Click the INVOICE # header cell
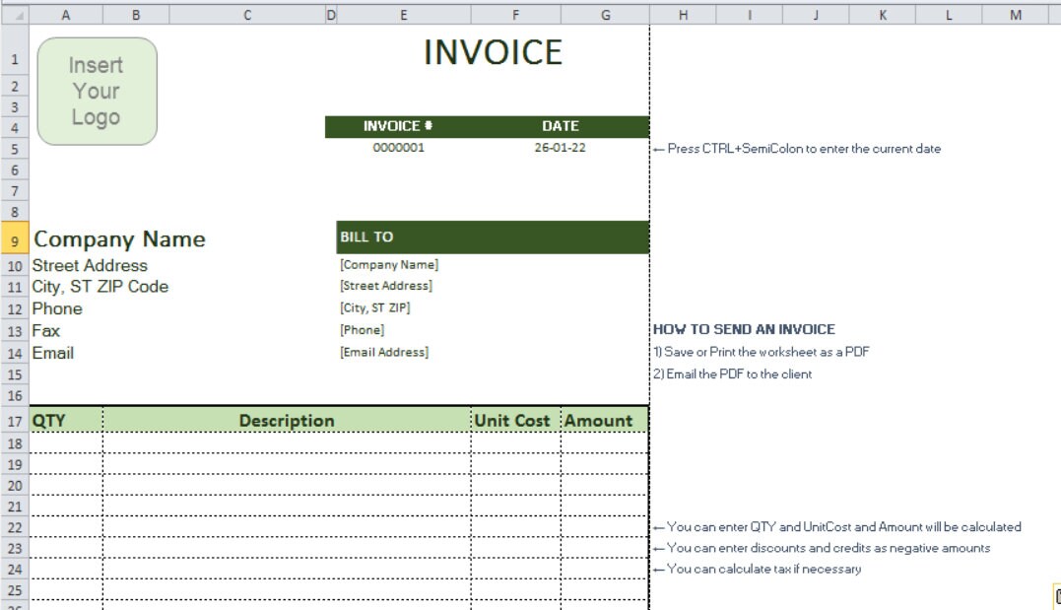 pos(398,126)
